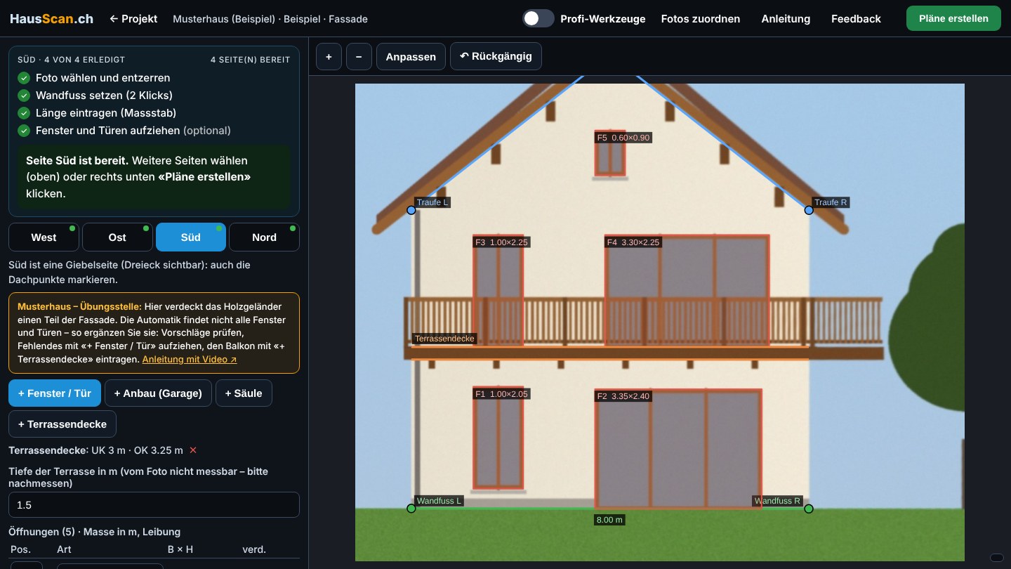
Task: Select the Süd side tab
Action: pyautogui.click(x=191, y=237)
